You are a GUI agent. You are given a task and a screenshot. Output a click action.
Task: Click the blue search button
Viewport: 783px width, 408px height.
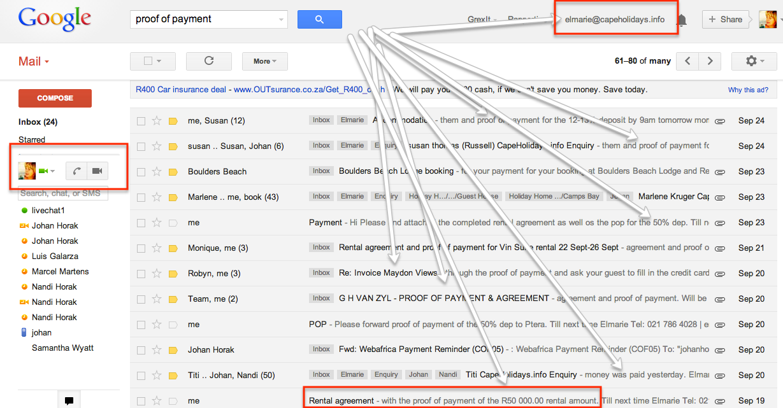coord(319,20)
